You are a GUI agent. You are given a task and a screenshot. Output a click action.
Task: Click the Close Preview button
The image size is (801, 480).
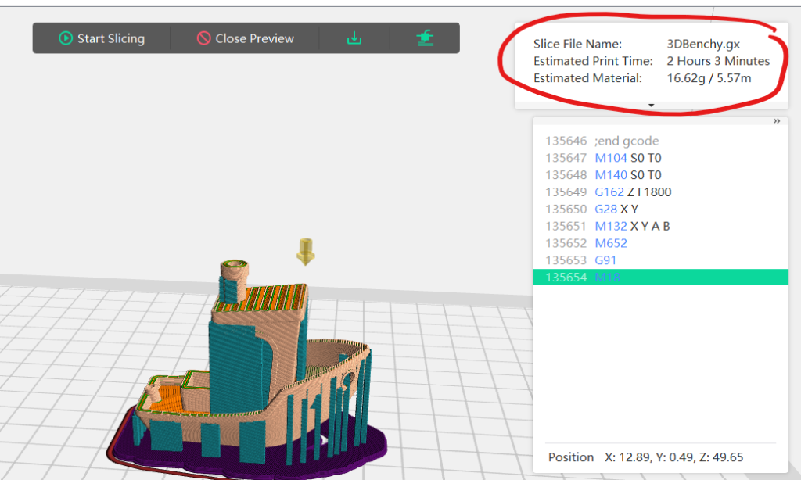(245, 38)
